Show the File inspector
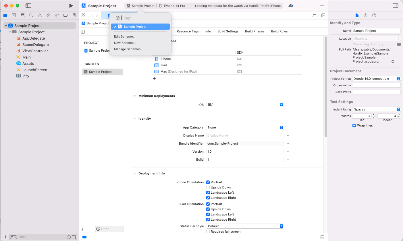This screenshot has height=241, width=403. [x=357, y=15]
